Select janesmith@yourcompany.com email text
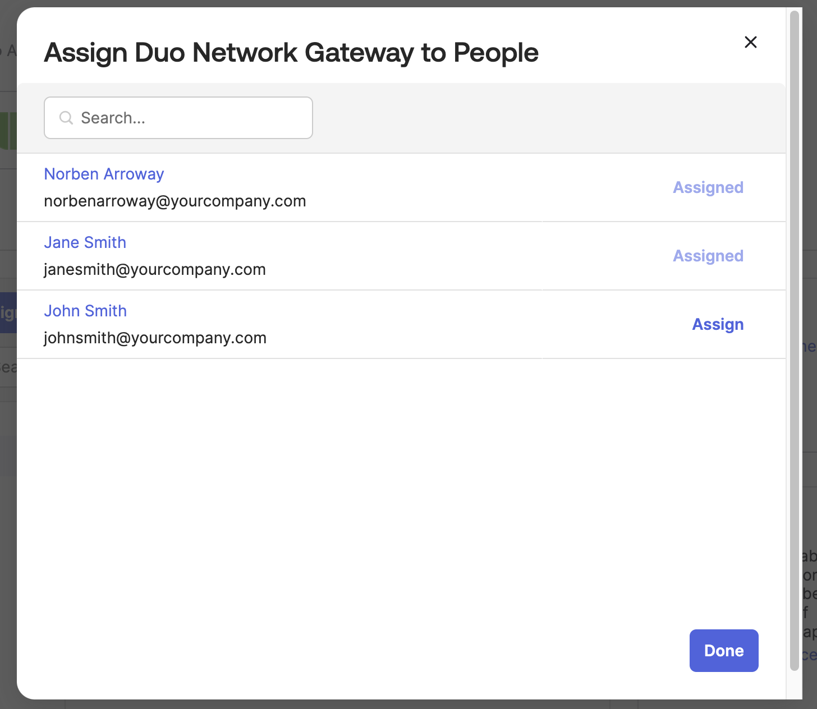Screen dimensions: 817x709 click(x=154, y=269)
